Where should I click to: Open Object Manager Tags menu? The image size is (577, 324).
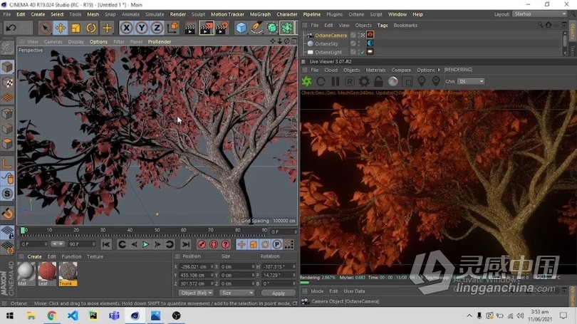pyautogui.click(x=383, y=26)
